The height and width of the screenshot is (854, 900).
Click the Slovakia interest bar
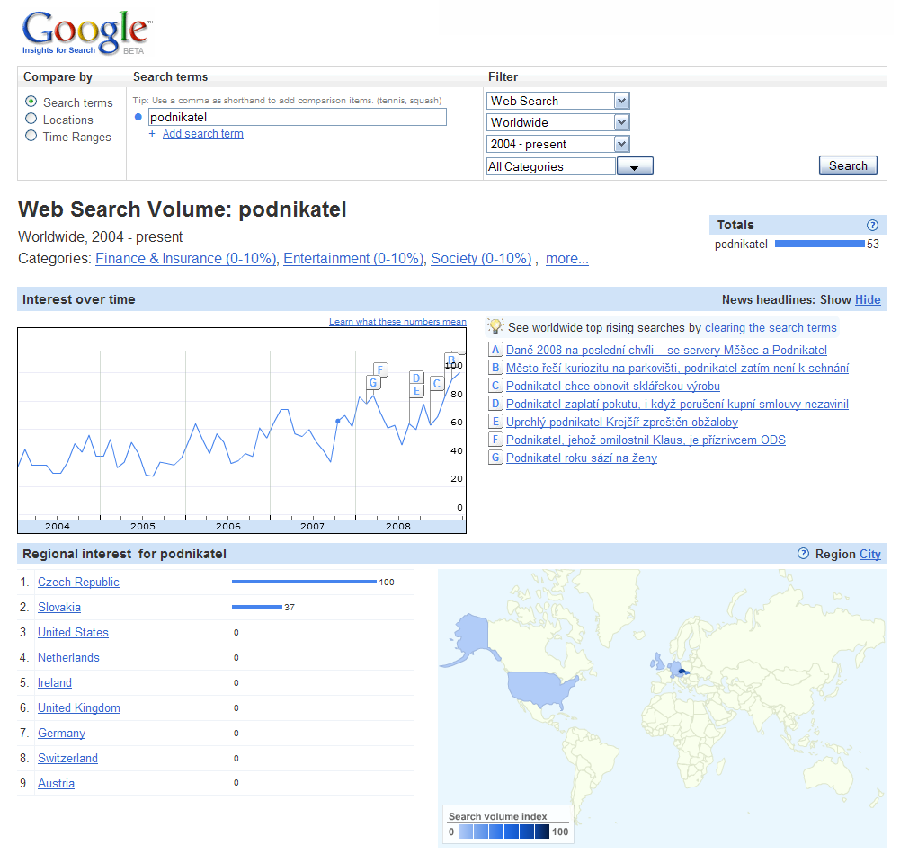tap(257, 607)
